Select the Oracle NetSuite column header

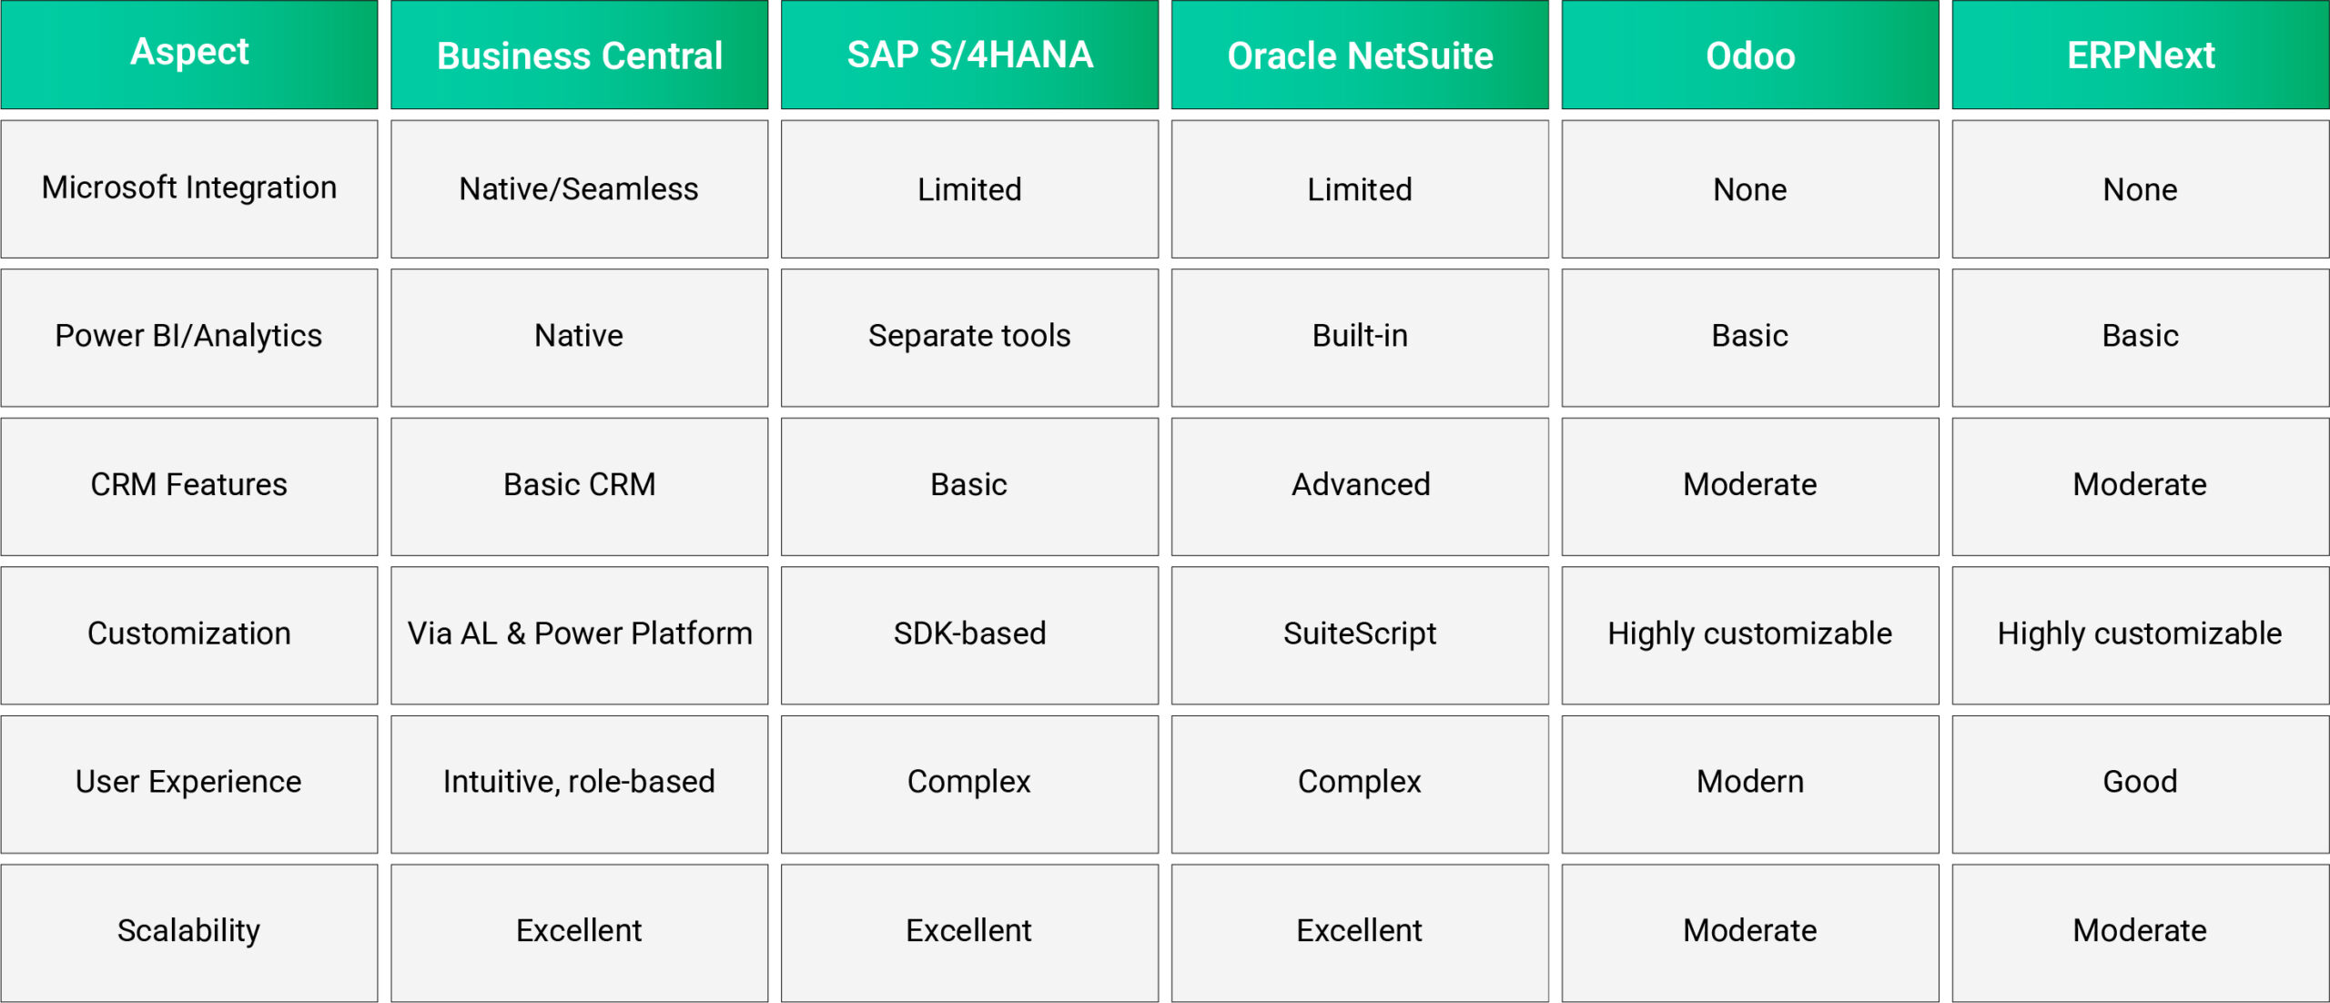point(1360,55)
